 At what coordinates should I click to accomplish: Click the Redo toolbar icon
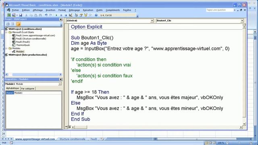click(x=51, y=15)
